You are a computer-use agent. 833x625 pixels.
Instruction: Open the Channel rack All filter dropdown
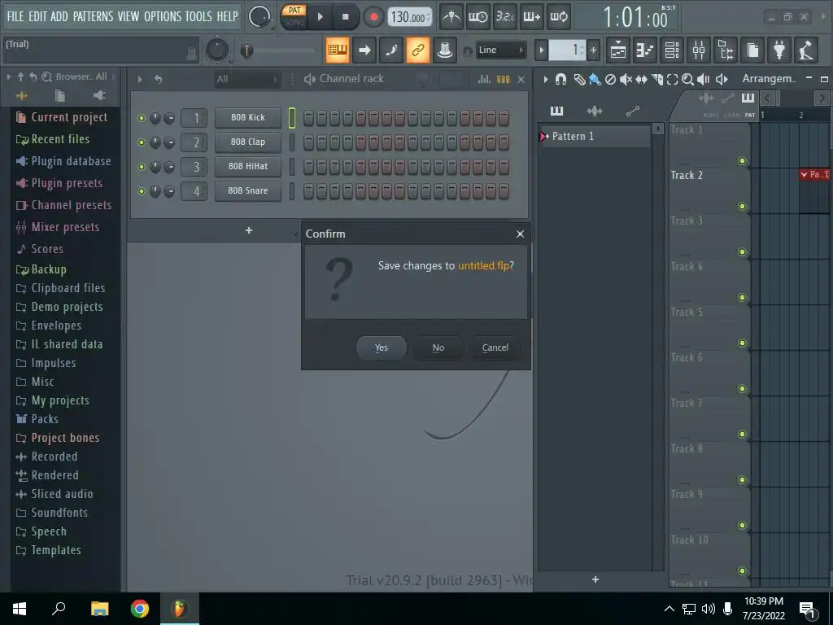246,79
